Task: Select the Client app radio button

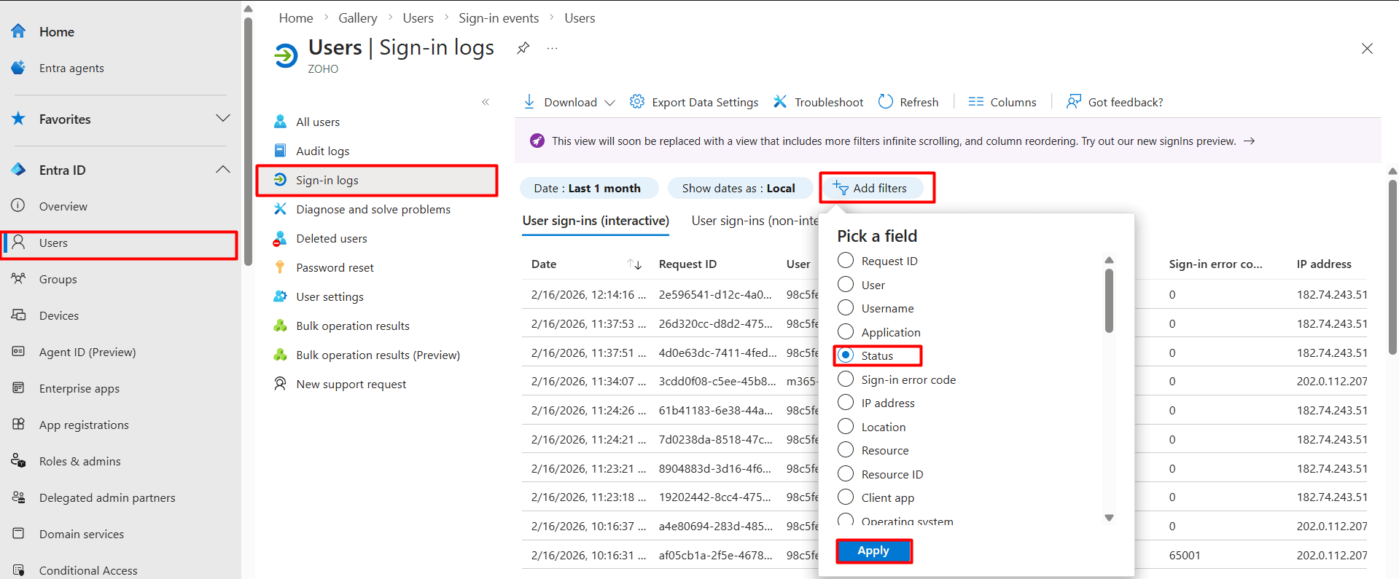Action: tap(846, 497)
